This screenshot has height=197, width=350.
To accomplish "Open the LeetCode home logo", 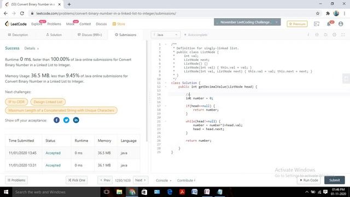I will [16, 24].
